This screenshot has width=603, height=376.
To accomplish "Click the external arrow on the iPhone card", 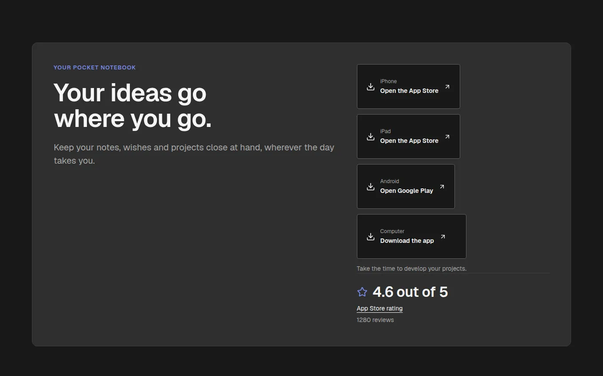I will (447, 87).
